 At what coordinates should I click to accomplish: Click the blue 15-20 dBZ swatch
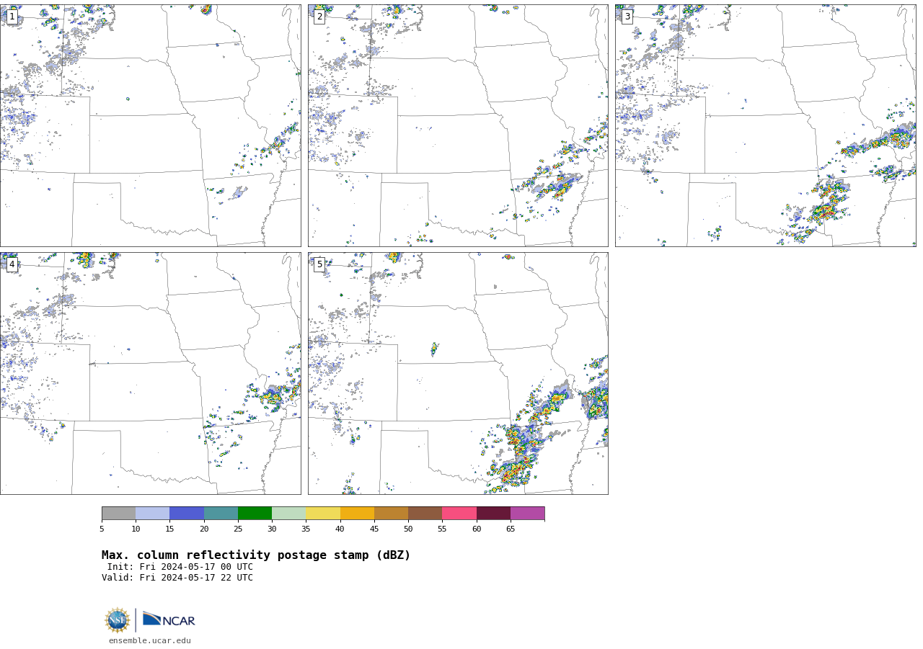pos(187,514)
